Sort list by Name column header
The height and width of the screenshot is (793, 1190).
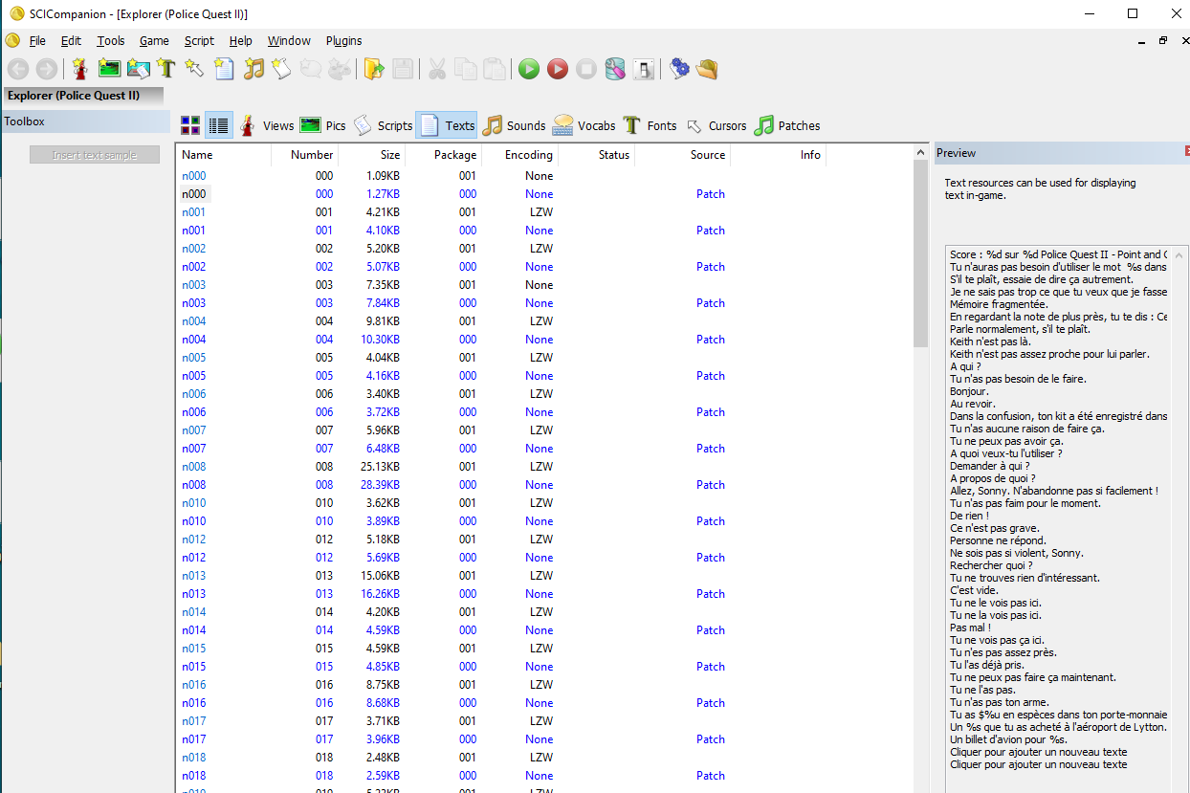click(x=223, y=155)
